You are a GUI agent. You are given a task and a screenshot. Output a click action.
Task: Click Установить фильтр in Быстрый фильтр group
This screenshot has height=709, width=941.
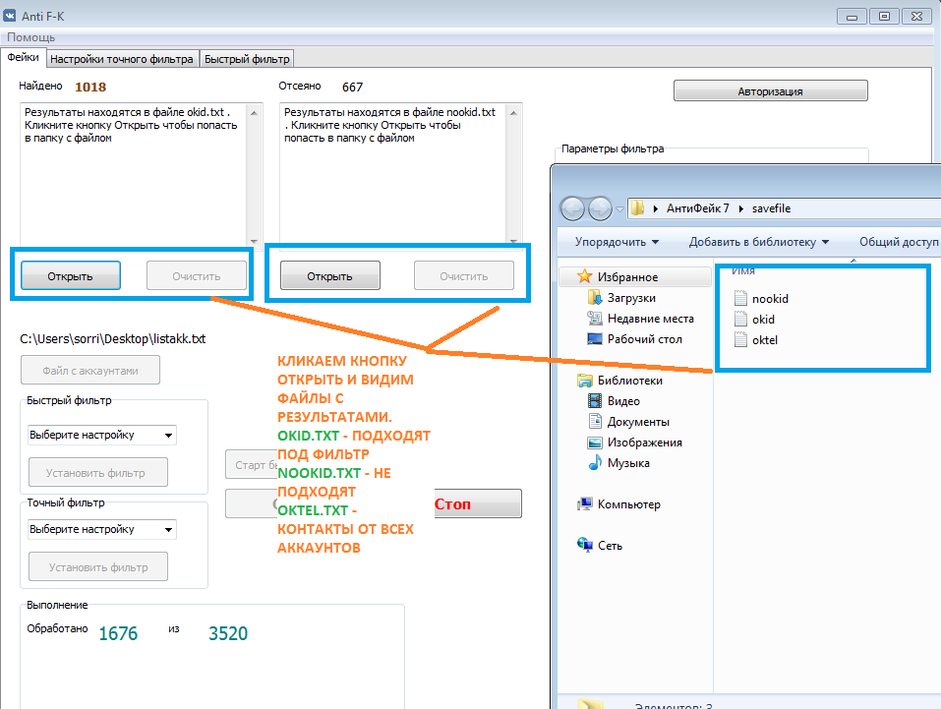tap(97, 472)
